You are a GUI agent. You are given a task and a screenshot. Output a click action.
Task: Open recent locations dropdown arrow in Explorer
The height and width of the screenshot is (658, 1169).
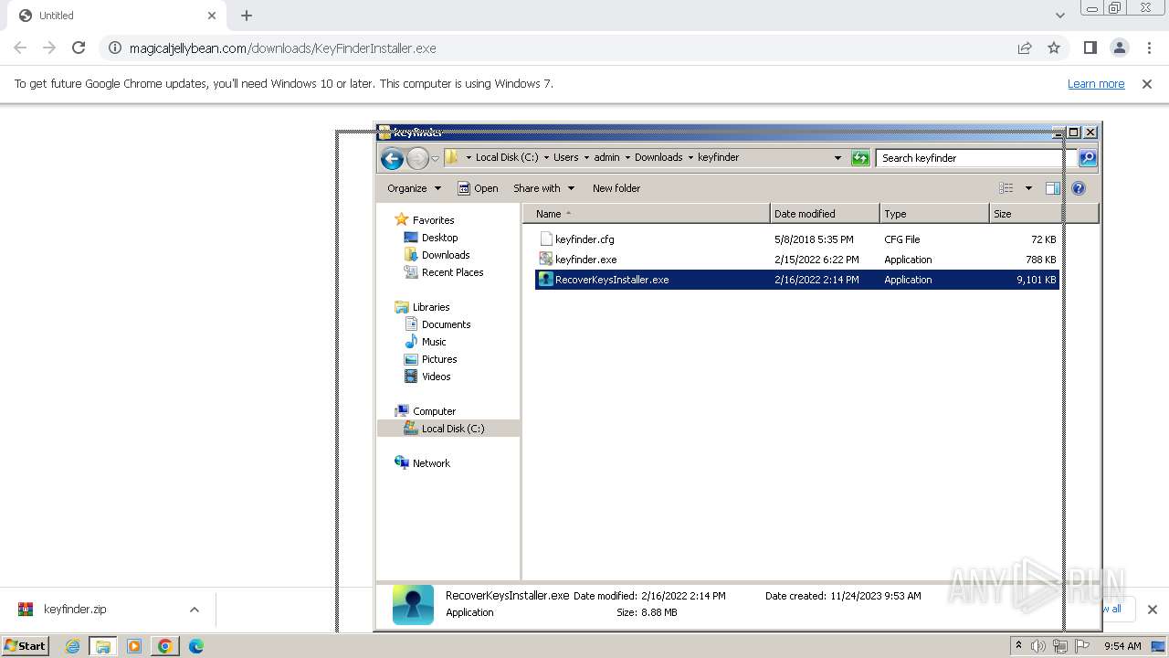click(435, 158)
